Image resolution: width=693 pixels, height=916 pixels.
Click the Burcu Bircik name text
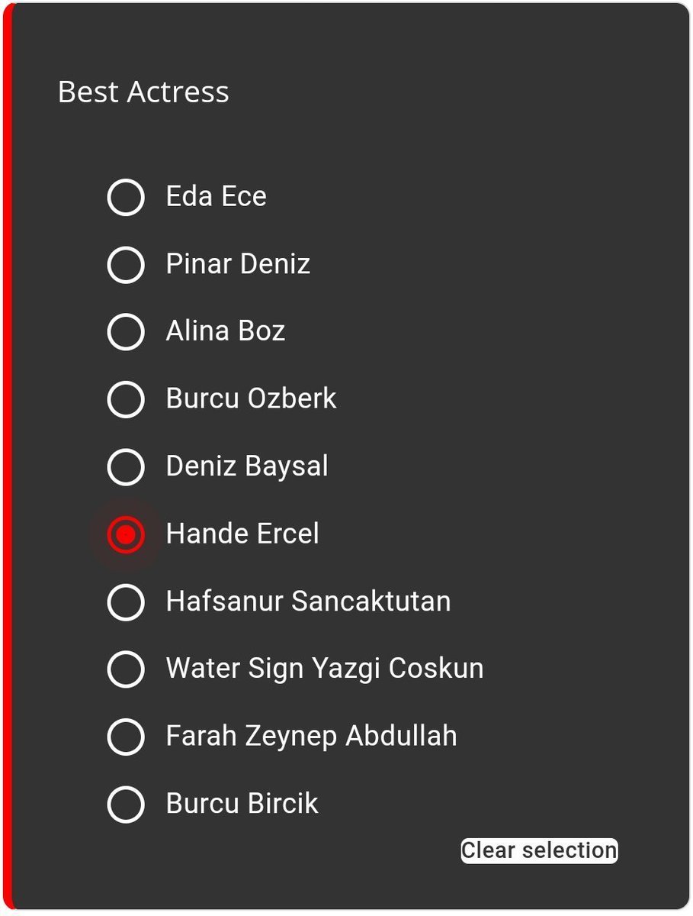coord(242,805)
